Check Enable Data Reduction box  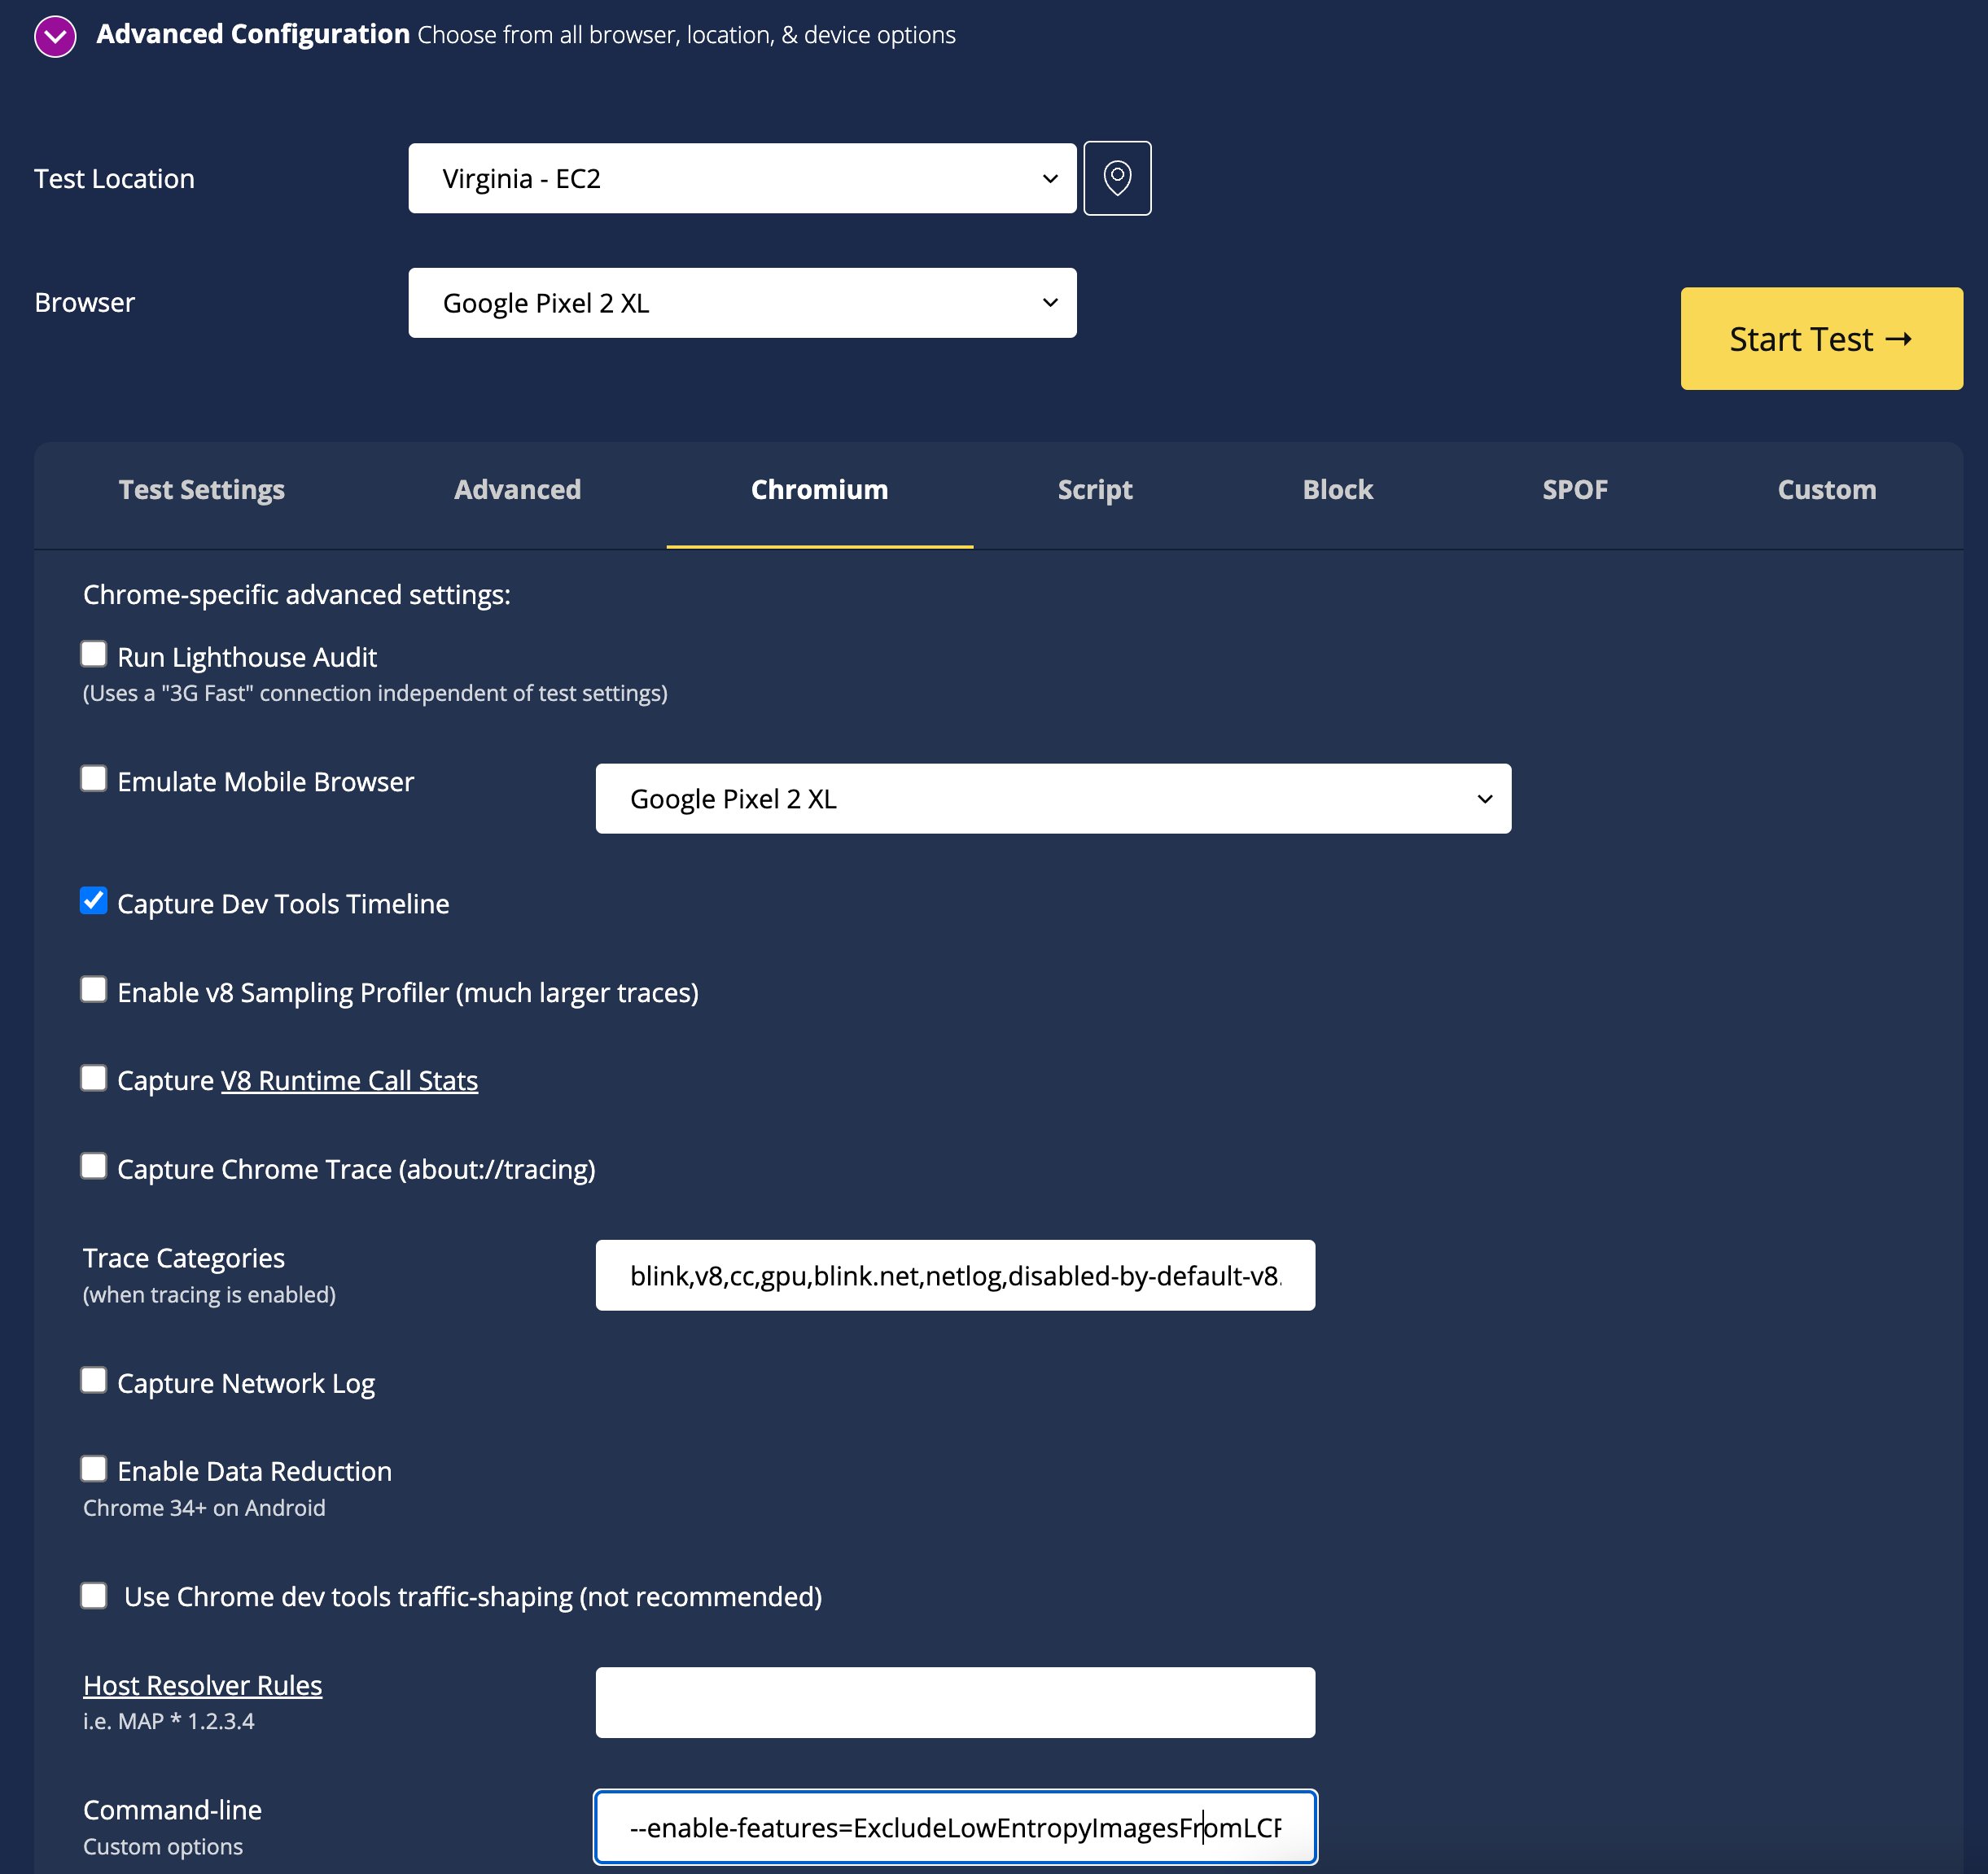pos(94,1468)
